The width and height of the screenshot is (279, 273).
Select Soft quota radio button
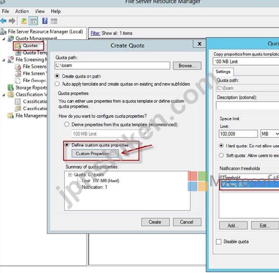point(221,156)
